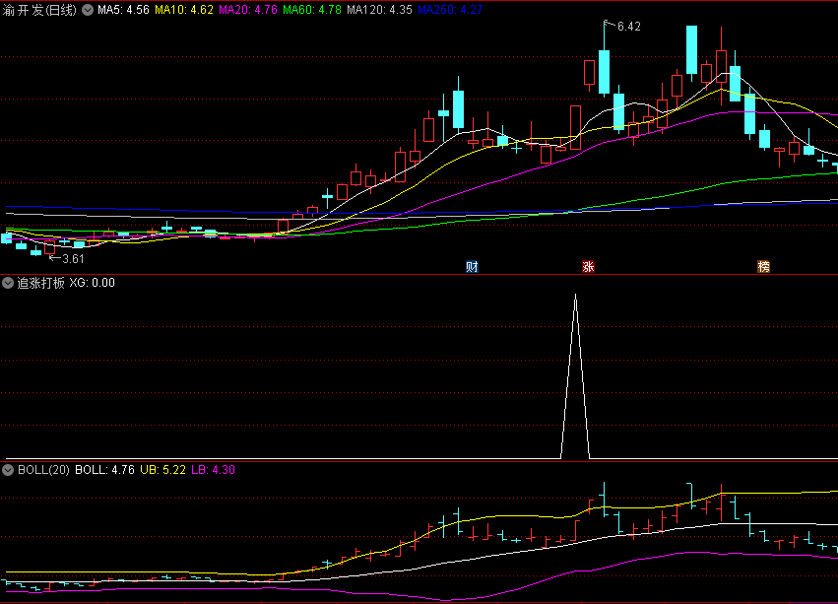The image size is (838, 604).
Task: Select the MA20: 4.76 label
Action: click(x=248, y=10)
